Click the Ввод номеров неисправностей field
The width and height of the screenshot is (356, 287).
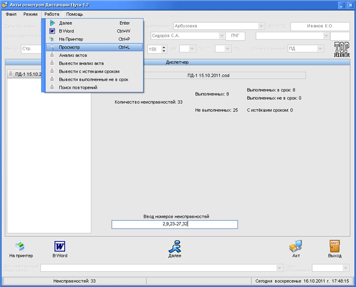(x=175, y=224)
